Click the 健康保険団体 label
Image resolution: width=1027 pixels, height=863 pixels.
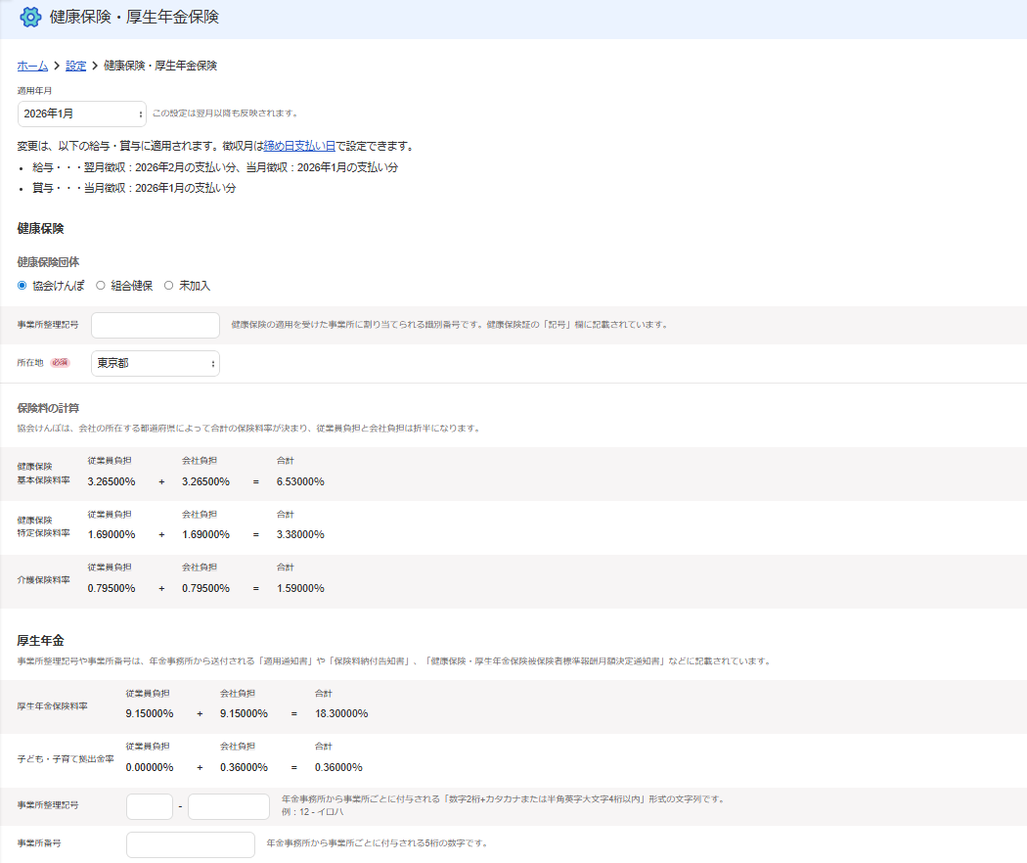(48, 262)
